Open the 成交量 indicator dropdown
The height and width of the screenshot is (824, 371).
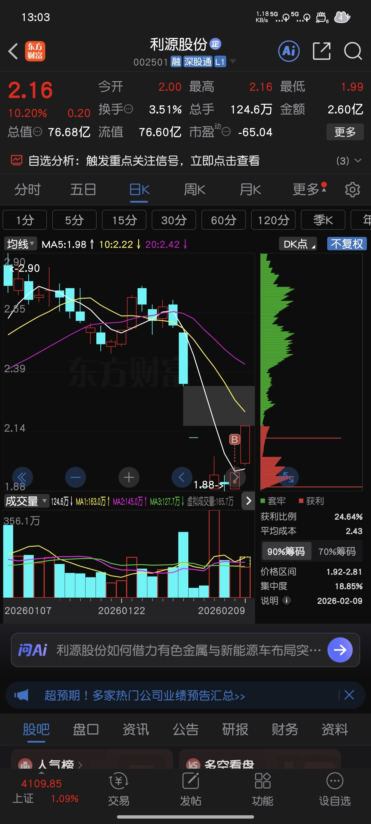click(x=26, y=501)
